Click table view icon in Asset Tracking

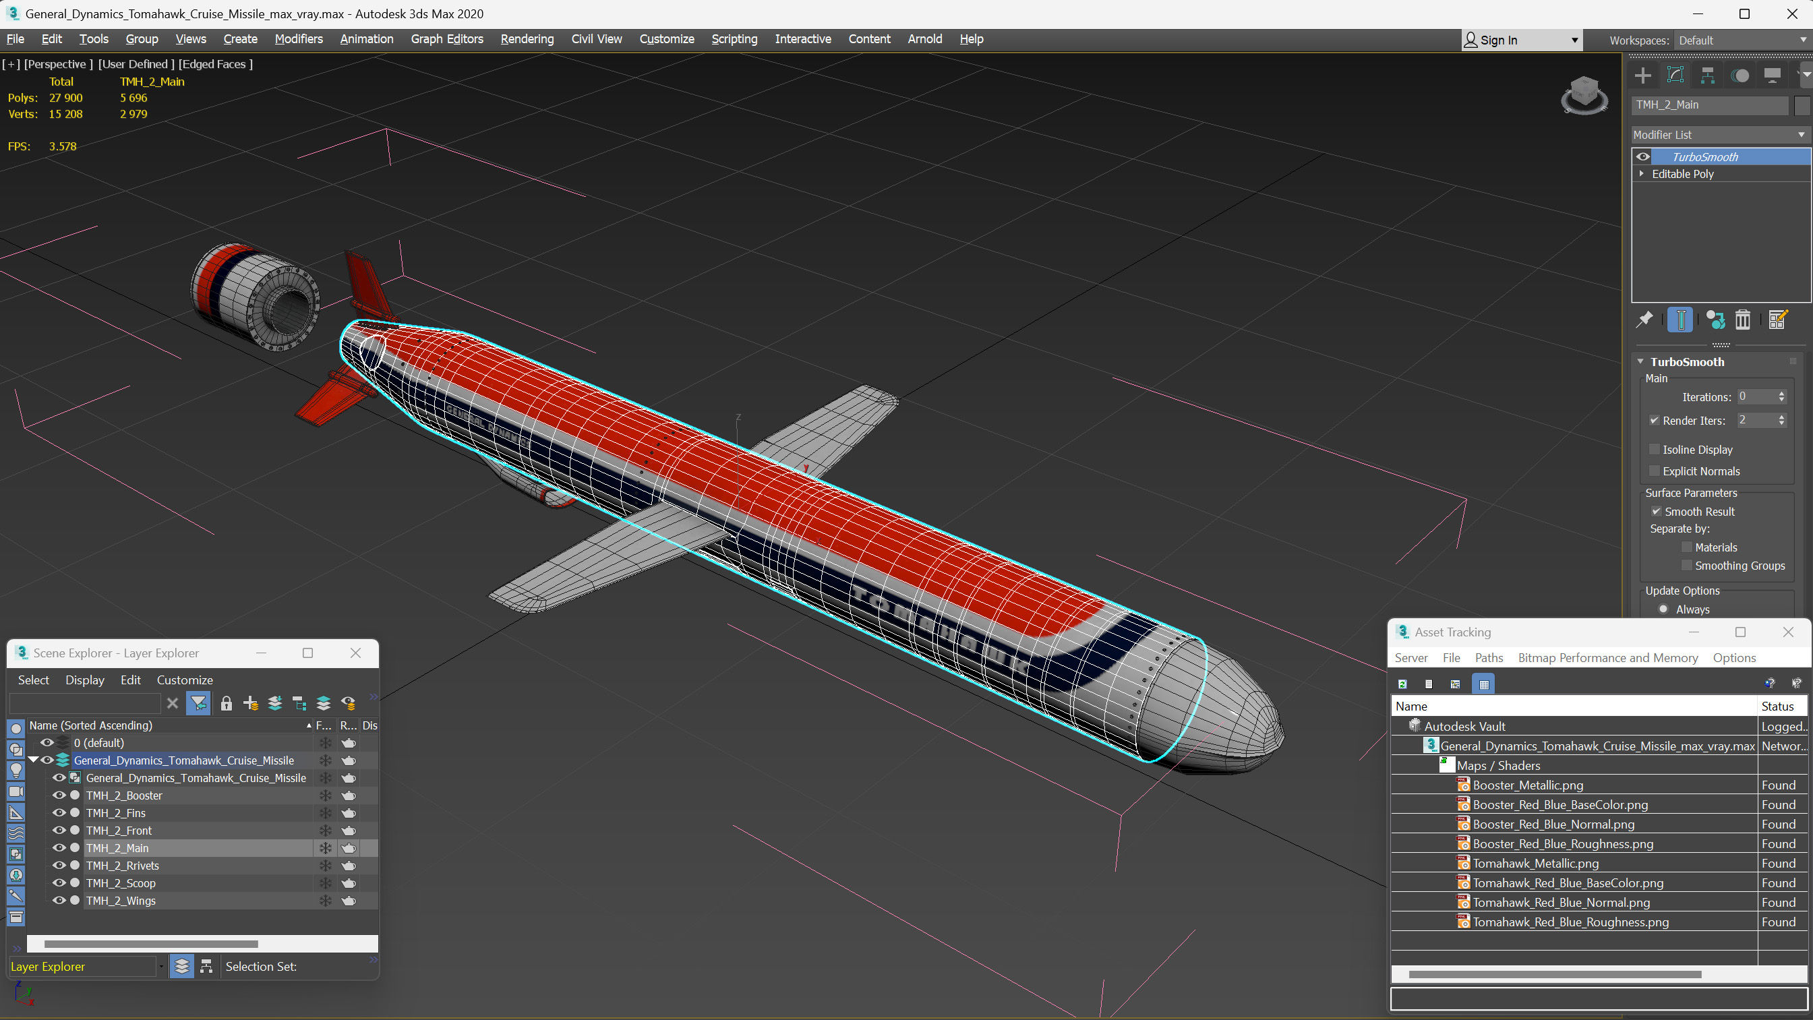tap(1483, 684)
